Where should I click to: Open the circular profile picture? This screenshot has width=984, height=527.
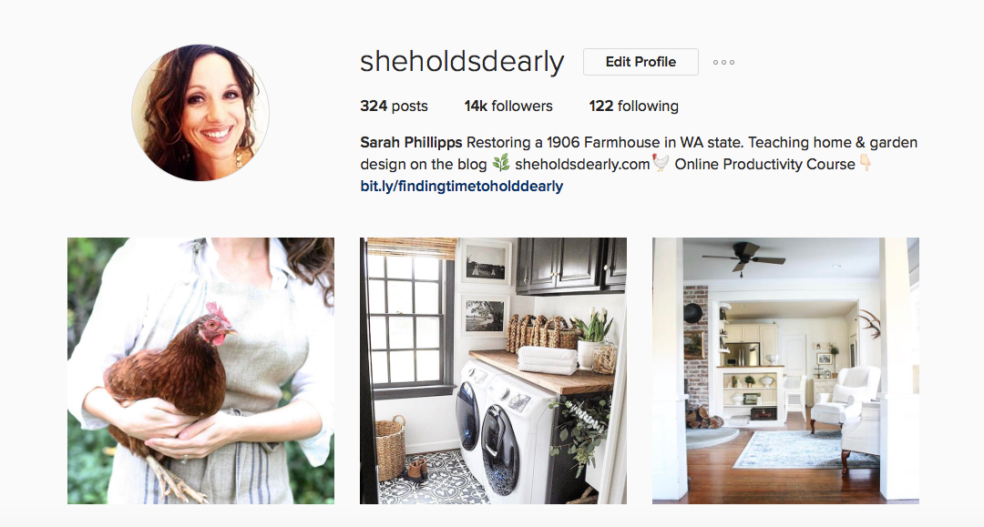point(200,113)
